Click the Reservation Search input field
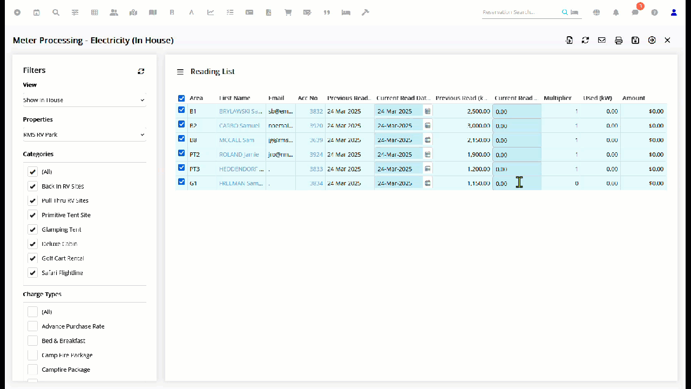This screenshot has height=389, width=691. 521,12
